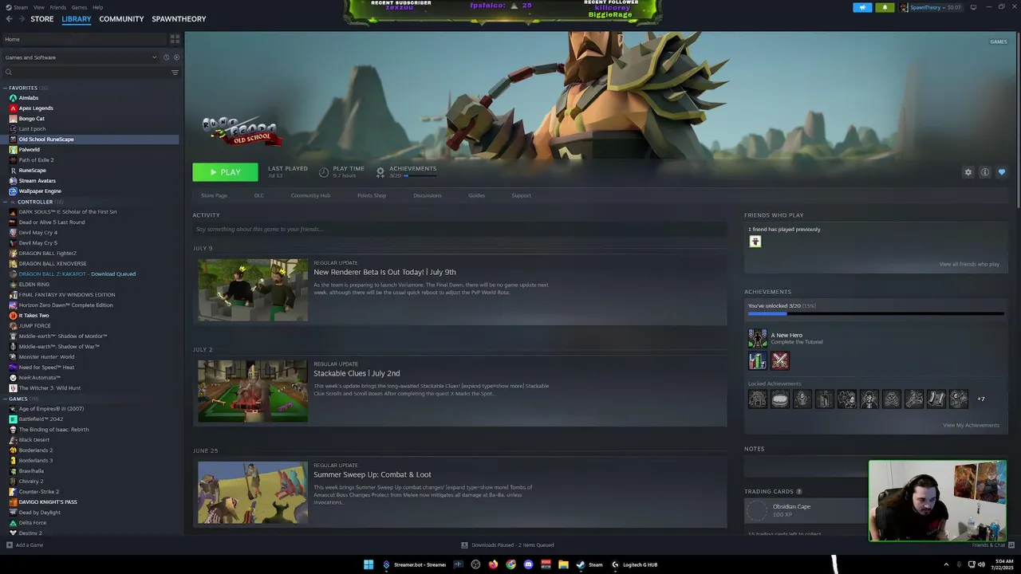1021x574 pixels.
Task: Click the achievements progress bar
Action: click(875, 313)
